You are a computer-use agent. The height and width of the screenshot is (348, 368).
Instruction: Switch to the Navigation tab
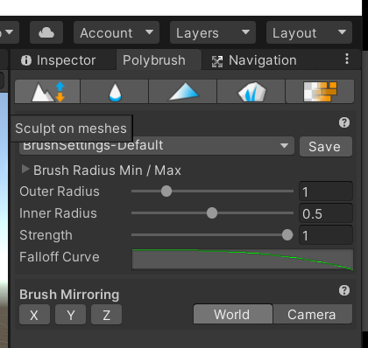[x=253, y=60]
